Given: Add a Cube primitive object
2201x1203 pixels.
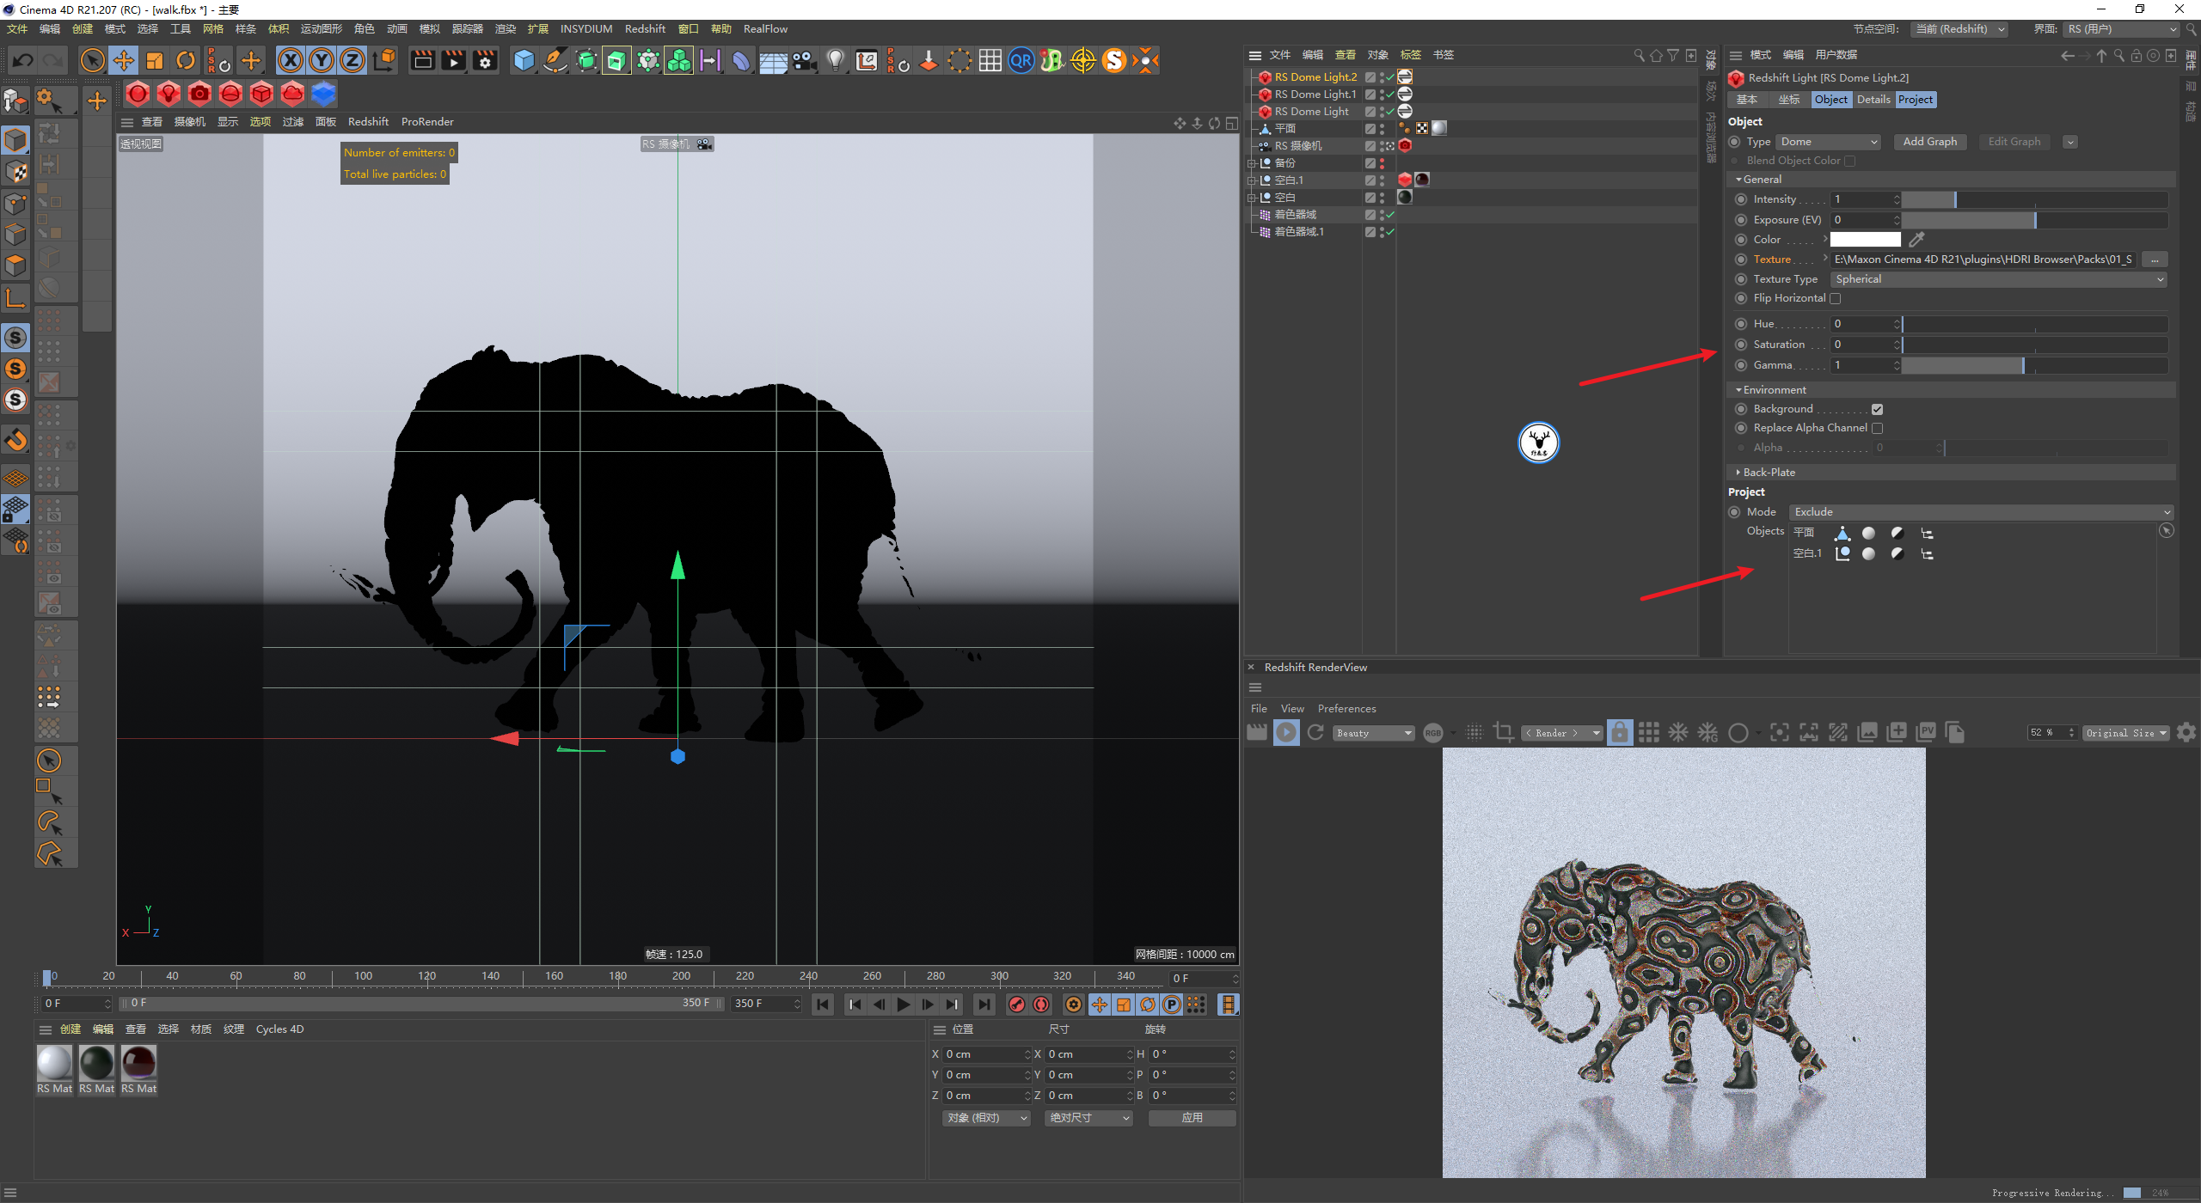Looking at the screenshot, I should (x=524, y=60).
